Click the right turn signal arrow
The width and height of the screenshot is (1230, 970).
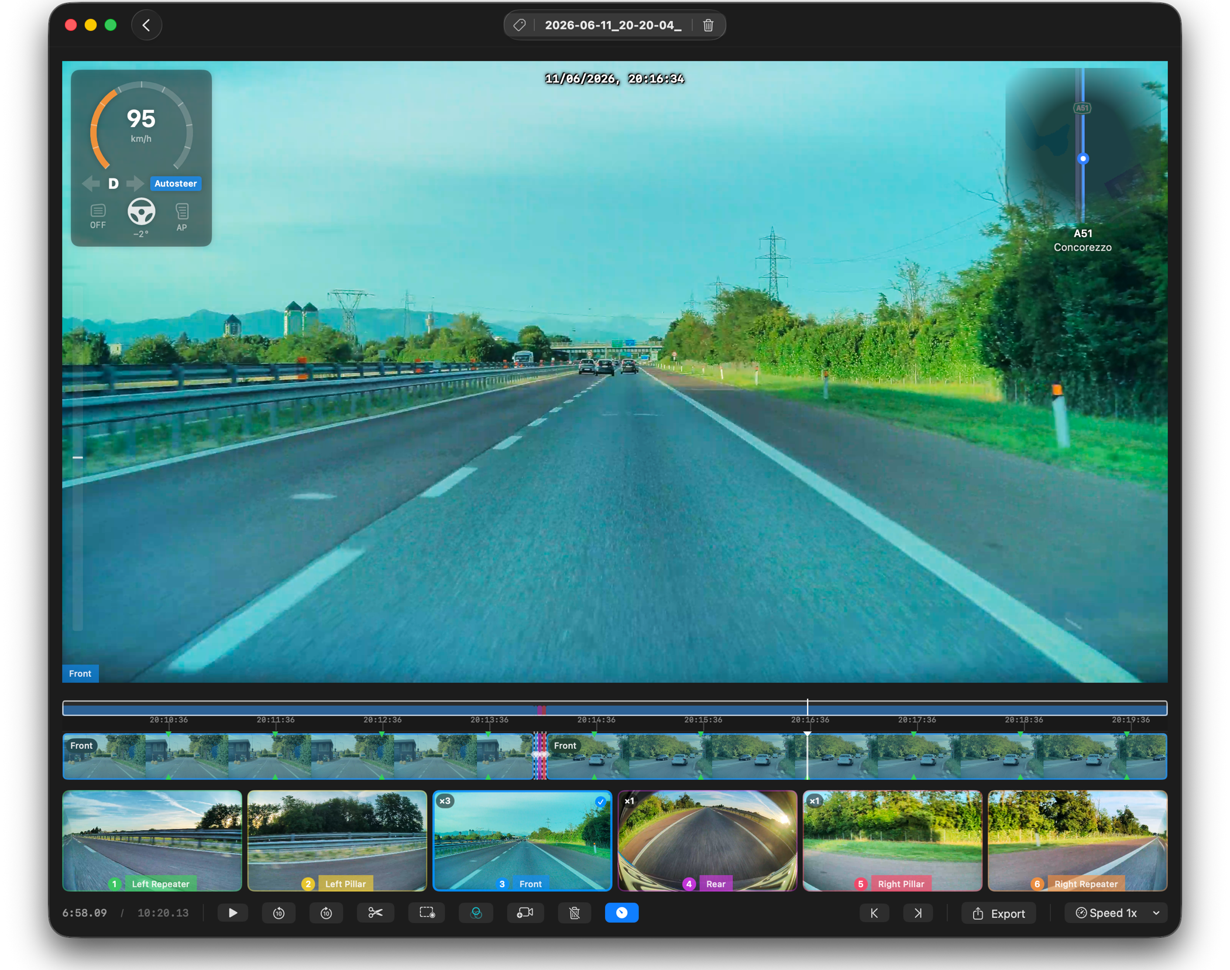tap(135, 184)
